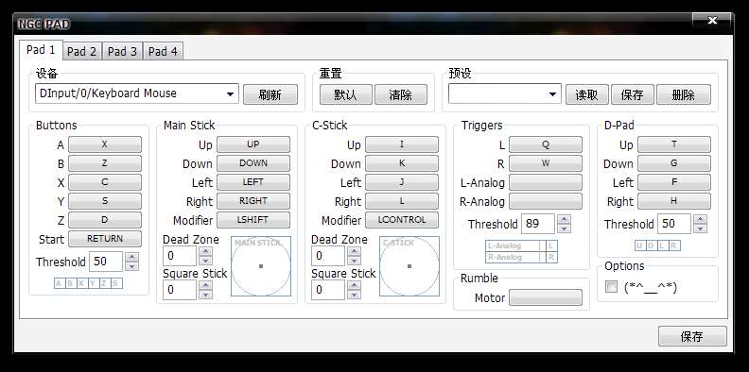Increase the D-Pad Threshold value

pos(700,219)
